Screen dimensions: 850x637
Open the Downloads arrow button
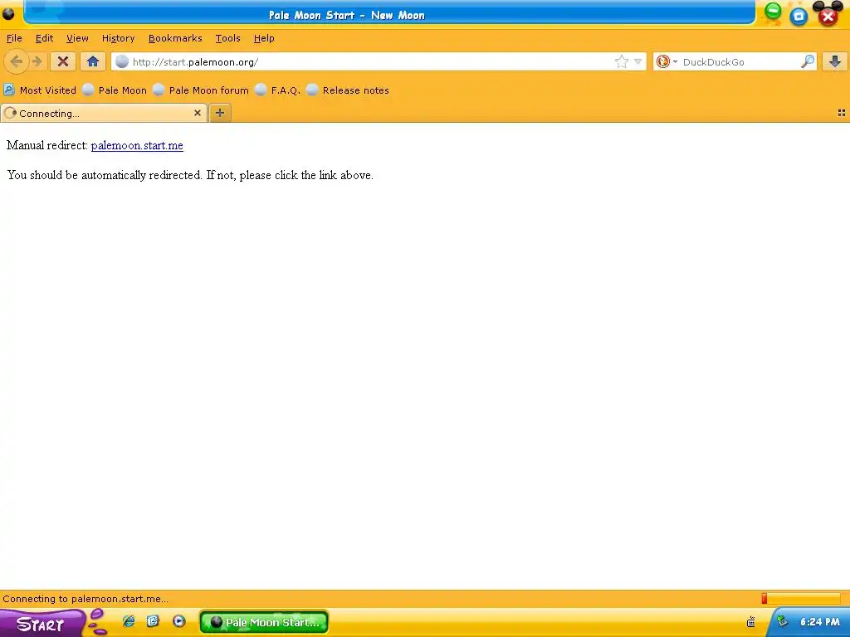pyautogui.click(x=835, y=61)
